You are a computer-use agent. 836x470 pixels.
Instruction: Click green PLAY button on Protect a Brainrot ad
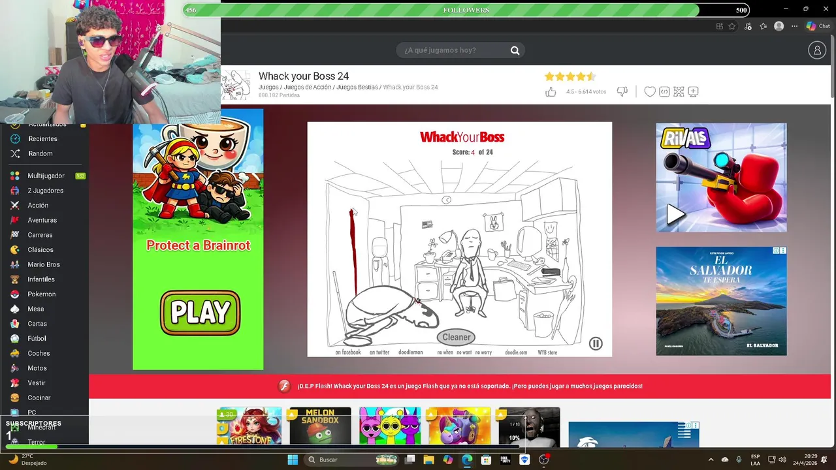coord(200,313)
